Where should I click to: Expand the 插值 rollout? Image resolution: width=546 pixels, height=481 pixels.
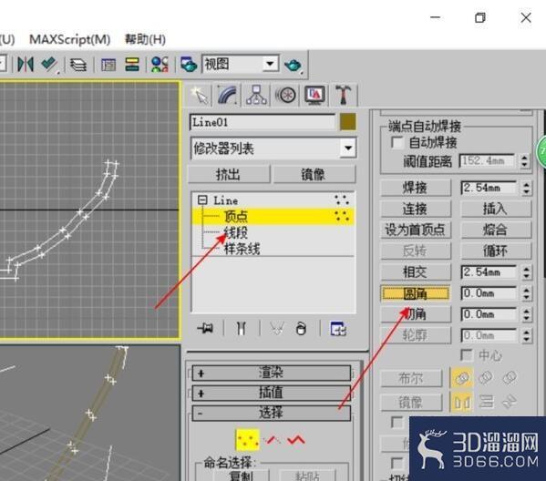click(272, 393)
